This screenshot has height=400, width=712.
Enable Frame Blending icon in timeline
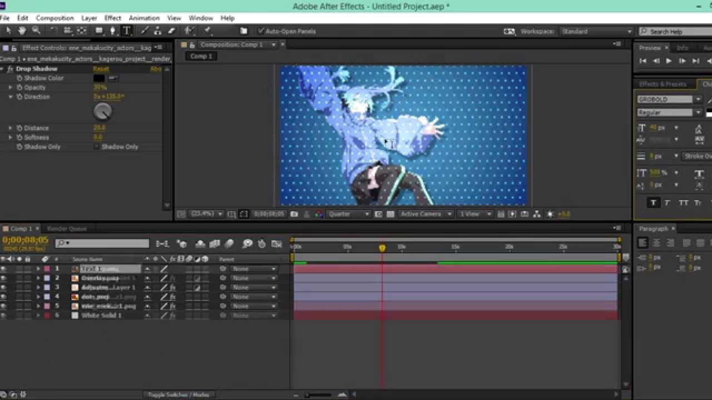(x=215, y=243)
